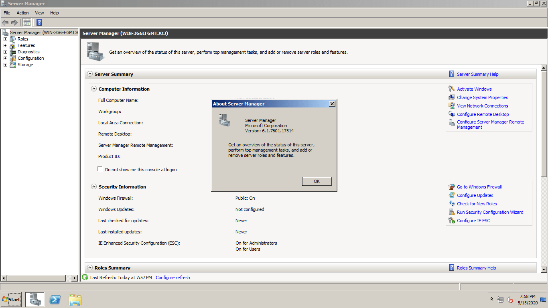Click the vertical scrollbar up arrow
Viewport: 548px width, 308px height.
coord(544,68)
